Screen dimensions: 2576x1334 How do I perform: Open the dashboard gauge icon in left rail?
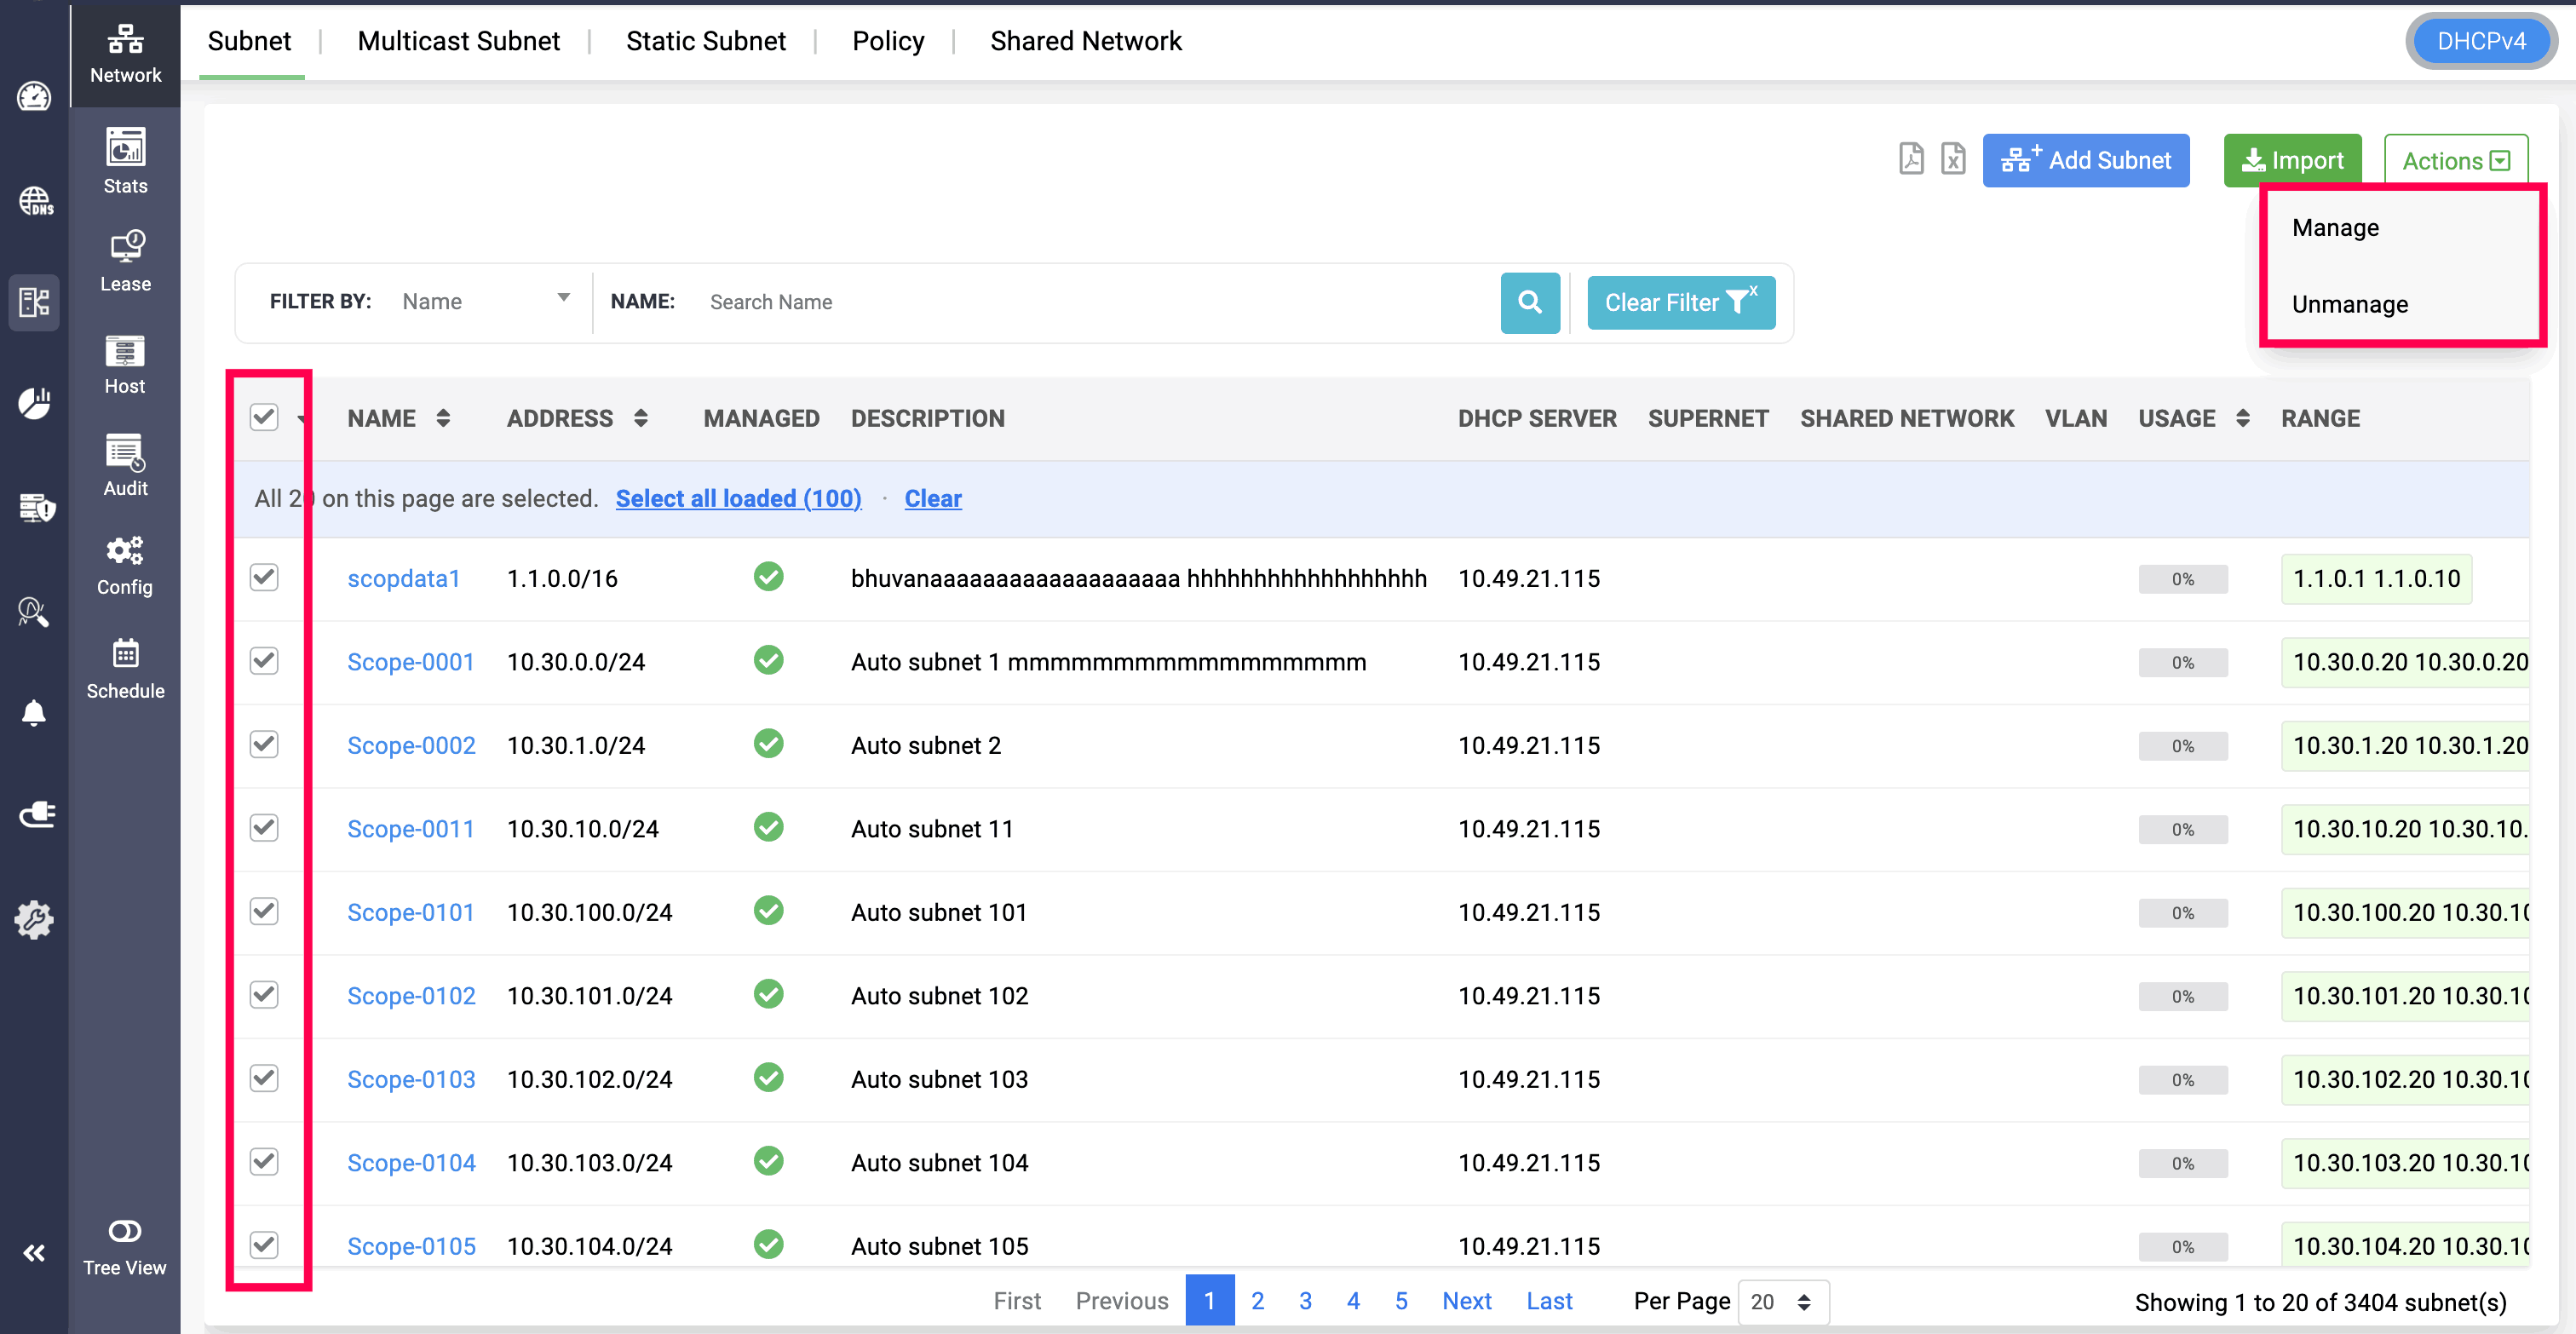[34, 97]
